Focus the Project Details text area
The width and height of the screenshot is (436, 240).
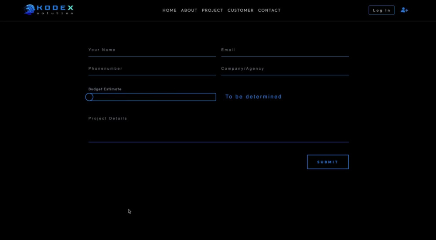(218, 128)
